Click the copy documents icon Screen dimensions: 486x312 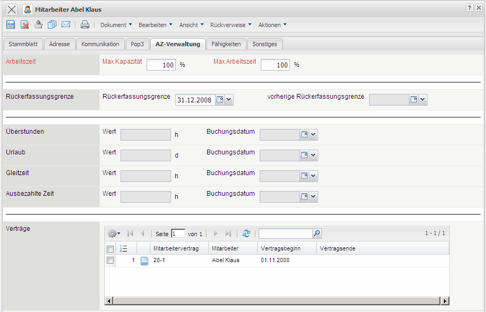52,24
